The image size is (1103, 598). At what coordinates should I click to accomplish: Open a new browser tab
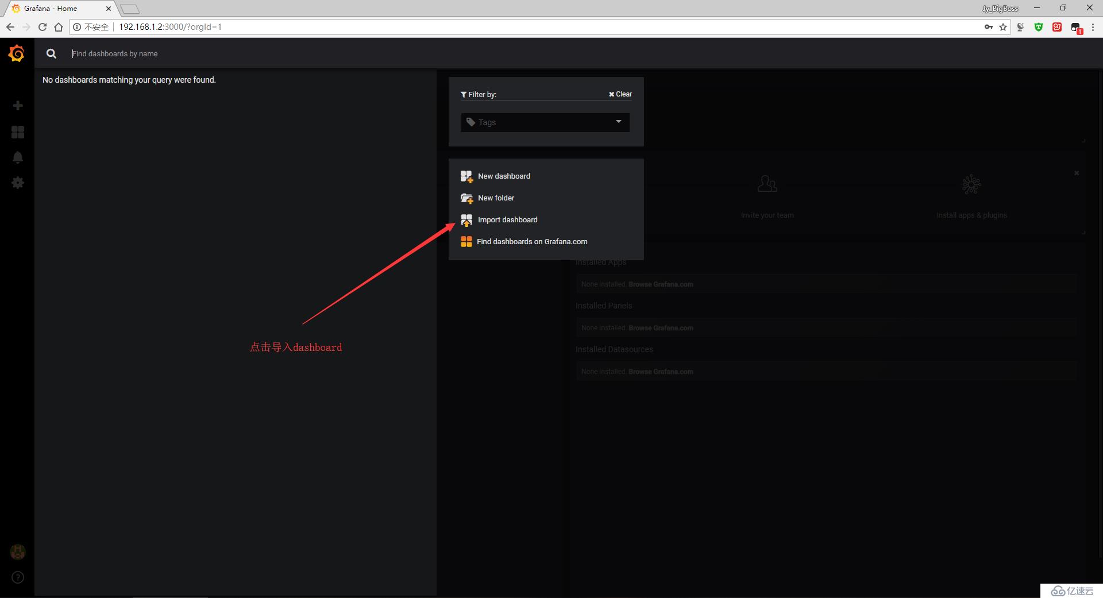130,9
